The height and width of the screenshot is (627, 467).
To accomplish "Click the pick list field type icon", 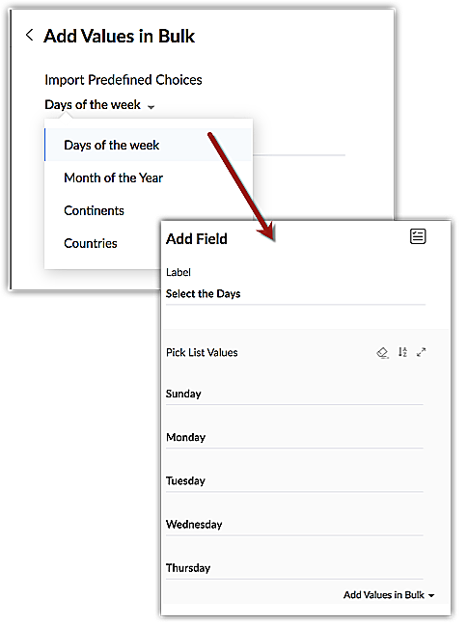I will [418, 236].
